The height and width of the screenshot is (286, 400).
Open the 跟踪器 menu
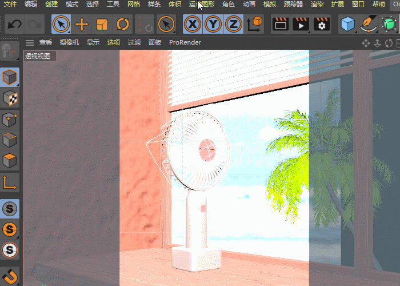[x=293, y=4]
